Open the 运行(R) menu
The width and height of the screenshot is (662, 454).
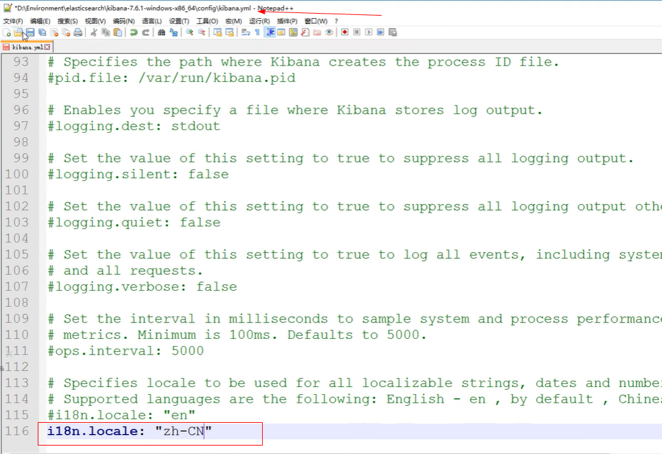[259, 21]
